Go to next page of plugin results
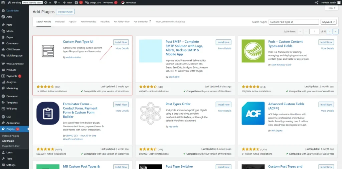Screen dimensions: 342x169 click(x=330, y=32)
